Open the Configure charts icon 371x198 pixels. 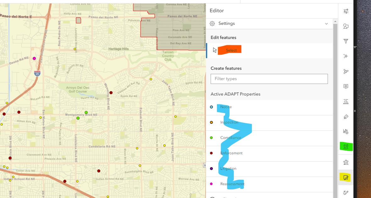tap(346, 132)
